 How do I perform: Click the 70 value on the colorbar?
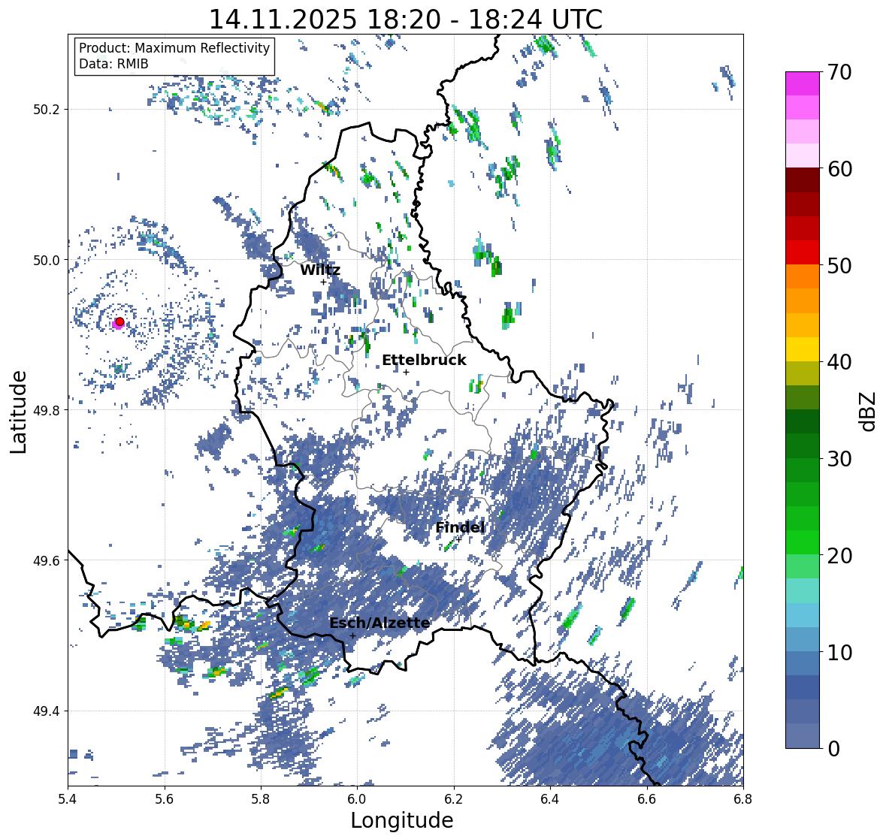click(839, 72)
